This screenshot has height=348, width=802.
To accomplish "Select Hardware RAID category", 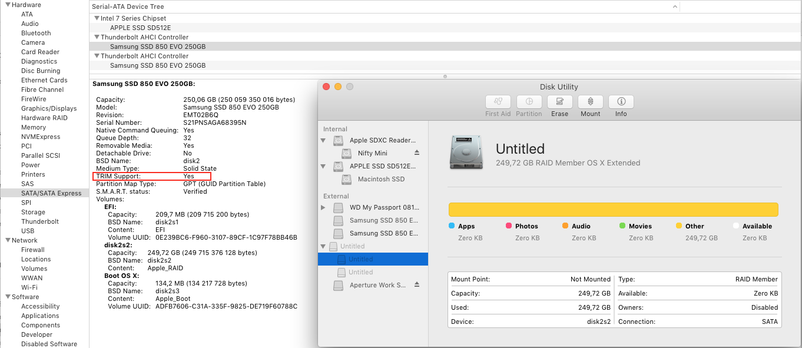I will 44,118.
